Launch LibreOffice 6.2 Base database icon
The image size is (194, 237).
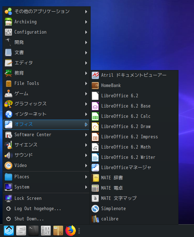click(x=95, y=106)
